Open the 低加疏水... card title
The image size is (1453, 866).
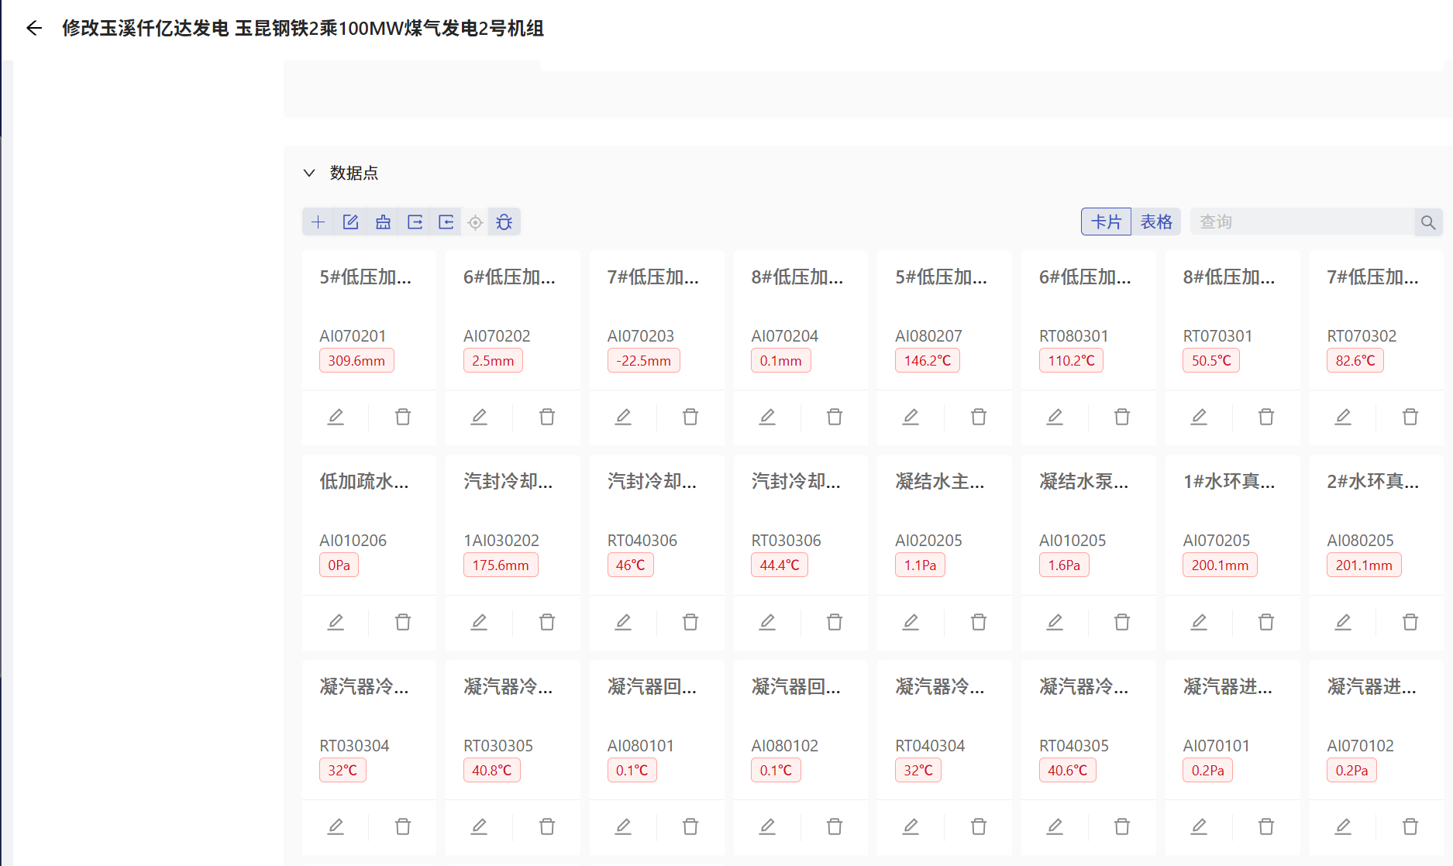pos(364,481)
